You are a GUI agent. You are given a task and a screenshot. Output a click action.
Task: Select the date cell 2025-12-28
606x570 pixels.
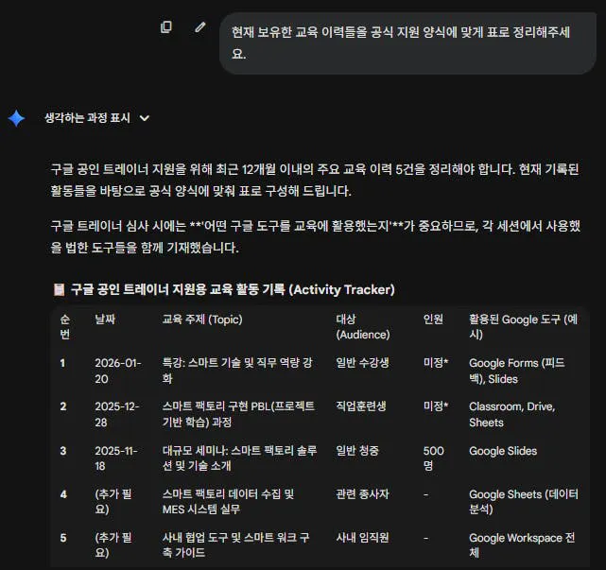coord(117,414)
